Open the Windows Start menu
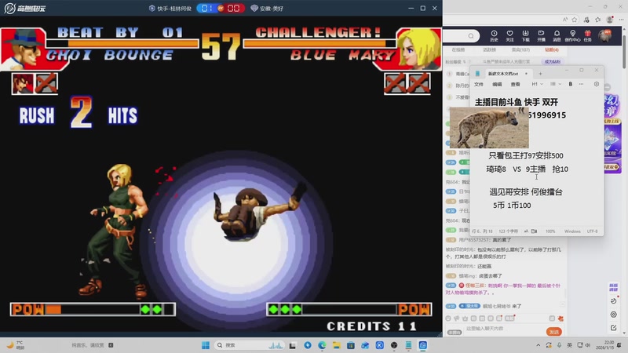Image resolution: width=628 pixels, height=353 pixels. [206, 345]
